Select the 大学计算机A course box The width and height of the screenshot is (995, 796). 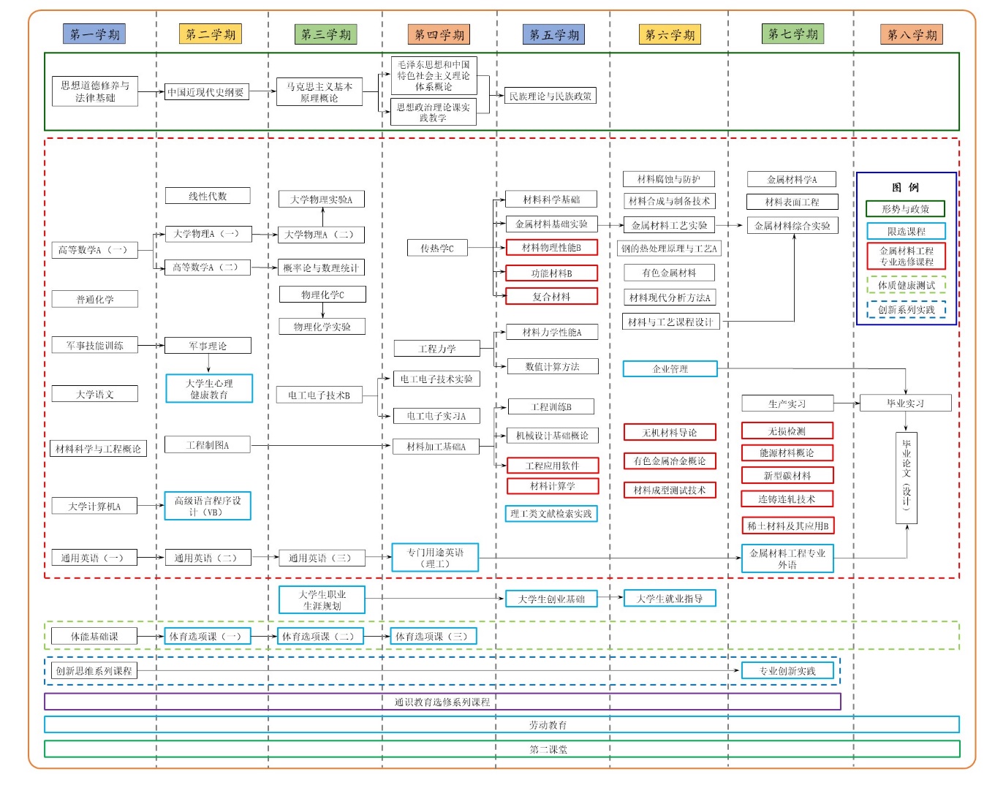pyautogui.click(x=94, y=506)
